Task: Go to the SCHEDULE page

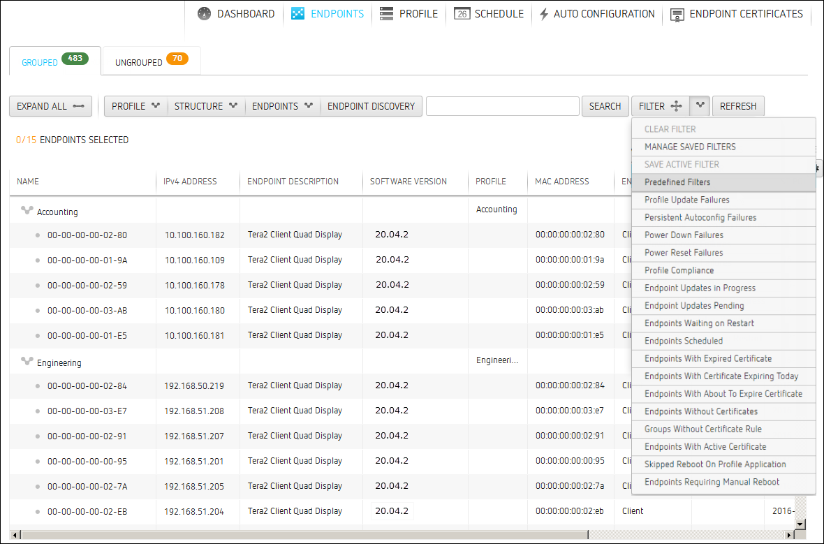Action: (x=489, y=14)
